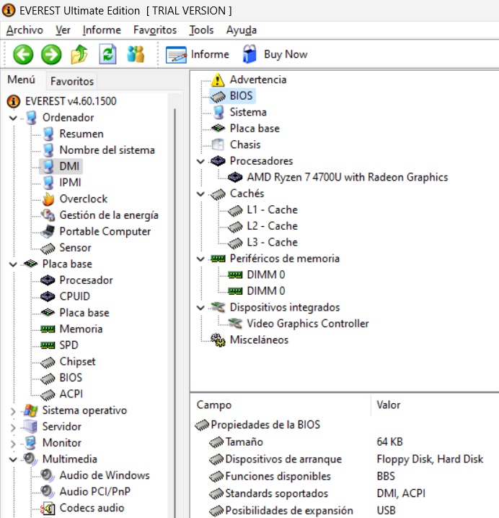Click the Dispositivos de arranque row
The height and width of the screenshot is (518, 499).
pos(345,459)
